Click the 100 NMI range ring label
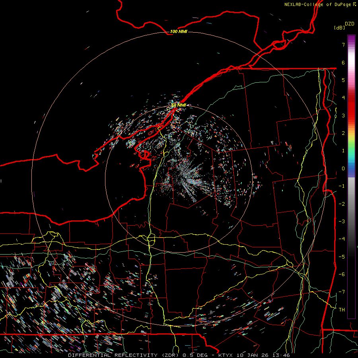The height and width of the screenshot is (358, 358). (x=179, y=31)
